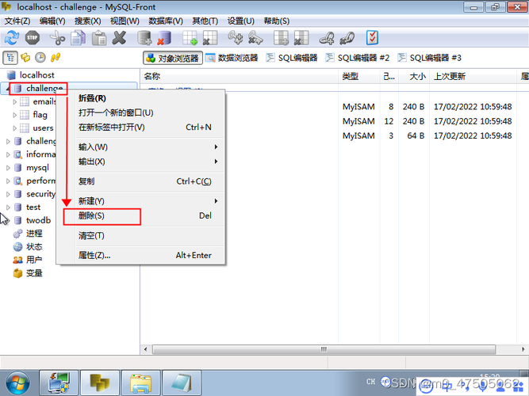Expand the mysql database node
Viewport: 529px width, 396px height.
tap(8, 168)
